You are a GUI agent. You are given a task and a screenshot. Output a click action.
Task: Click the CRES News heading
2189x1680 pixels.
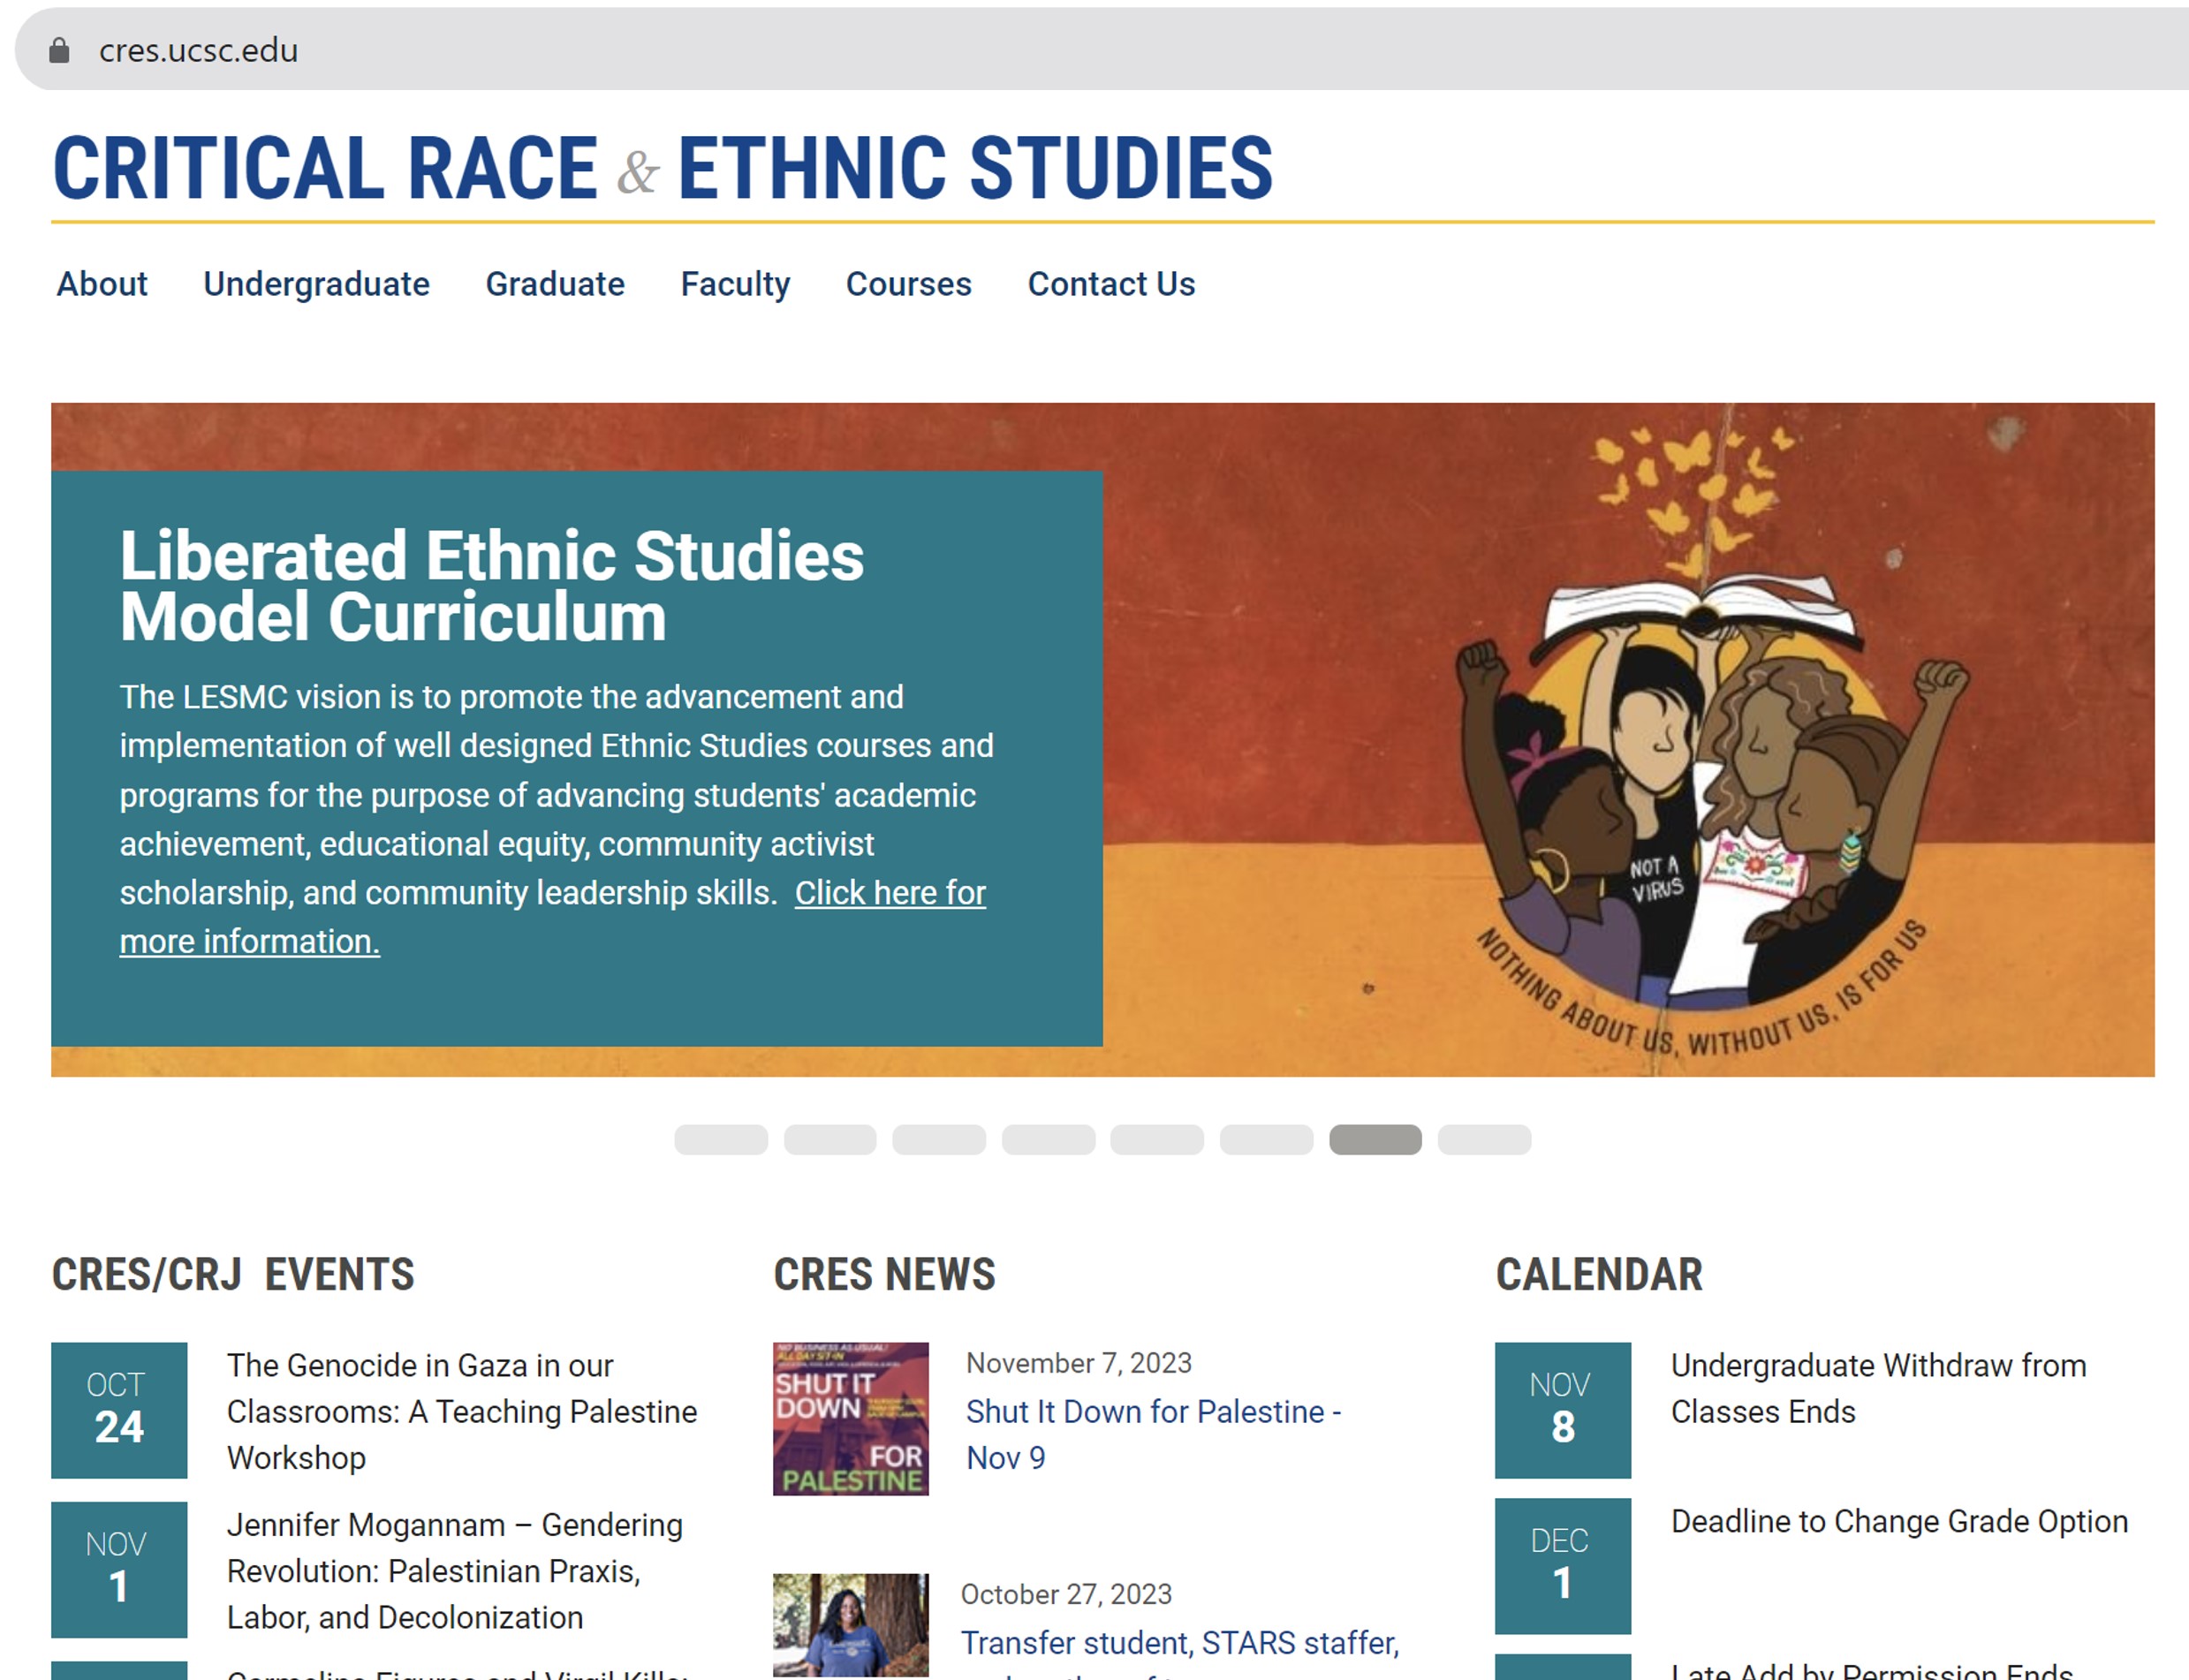click(884, 1275)
